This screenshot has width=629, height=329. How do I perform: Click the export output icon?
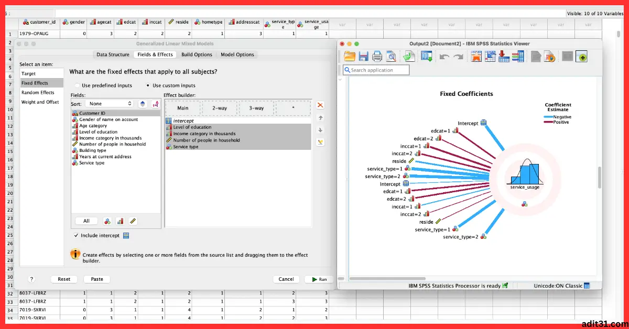[409, 56]
